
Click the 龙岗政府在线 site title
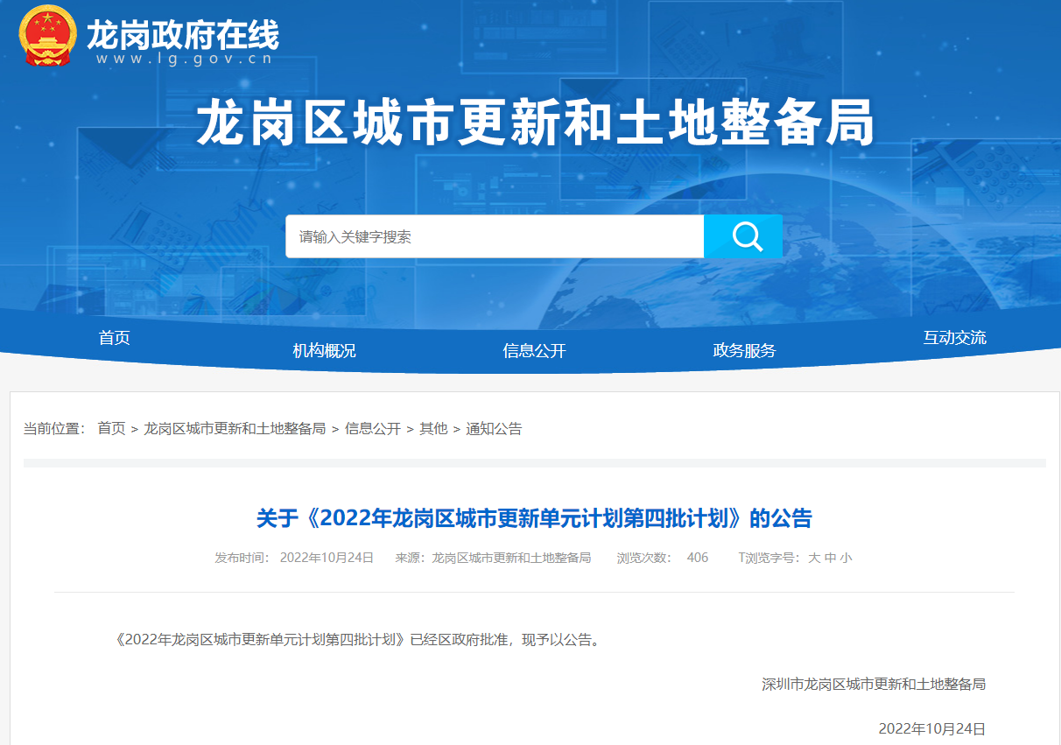pos(182,35)
